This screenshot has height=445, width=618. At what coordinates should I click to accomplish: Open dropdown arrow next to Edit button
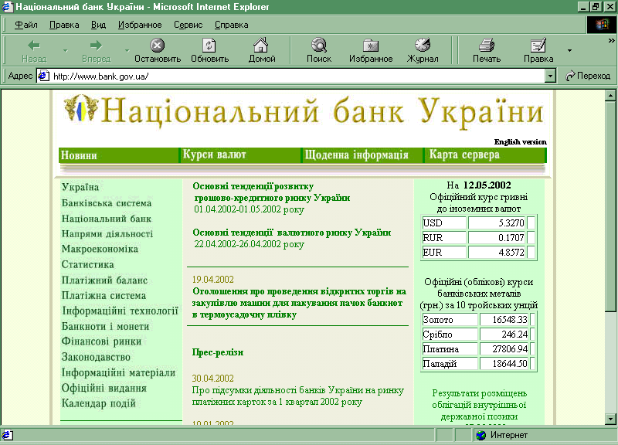pos(570,51)
